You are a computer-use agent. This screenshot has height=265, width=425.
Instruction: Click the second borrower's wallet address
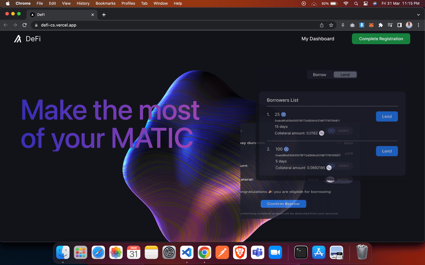308,155
